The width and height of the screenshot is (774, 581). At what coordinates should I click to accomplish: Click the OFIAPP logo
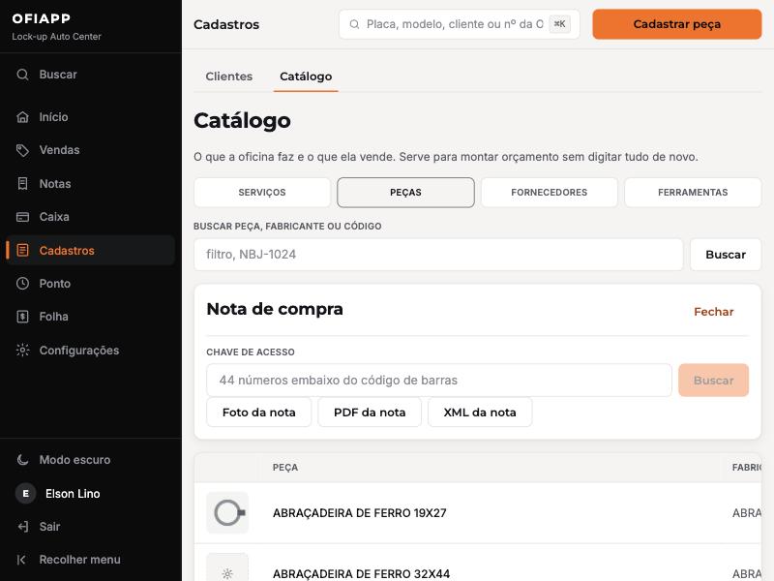[x=41, y=18]
